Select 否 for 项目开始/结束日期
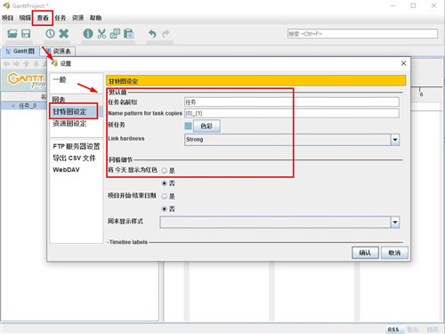The image size is (445, 334). (165, 208)
